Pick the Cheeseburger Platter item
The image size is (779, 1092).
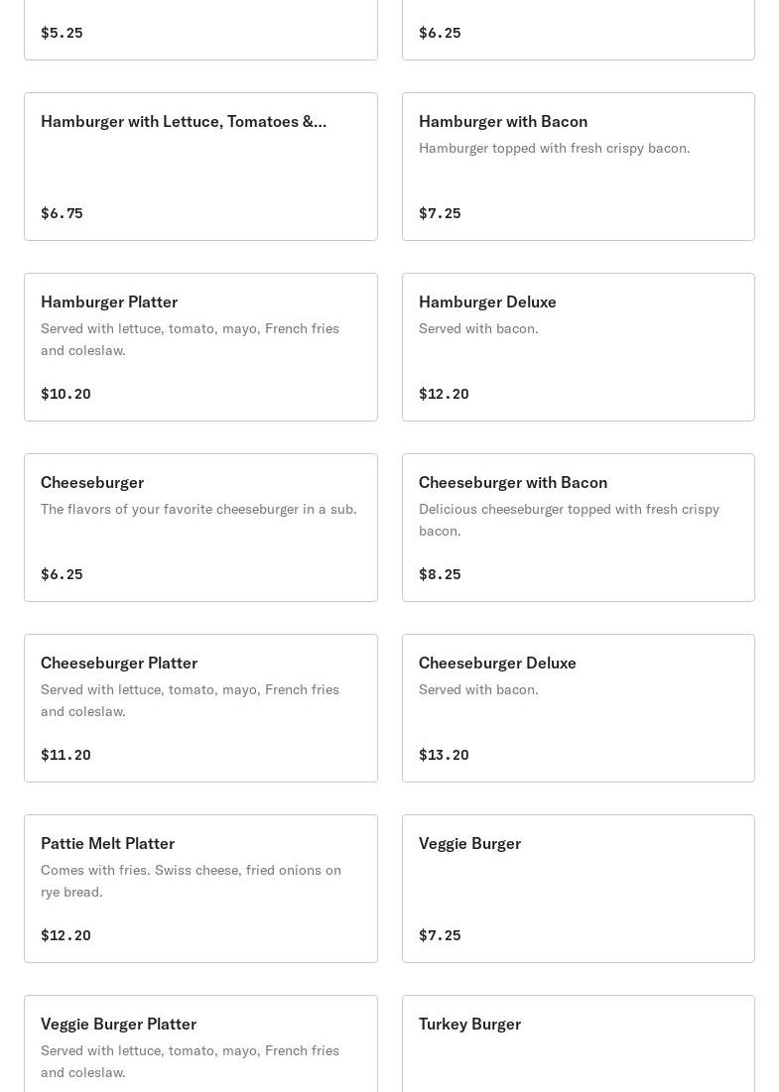[200, 708]
